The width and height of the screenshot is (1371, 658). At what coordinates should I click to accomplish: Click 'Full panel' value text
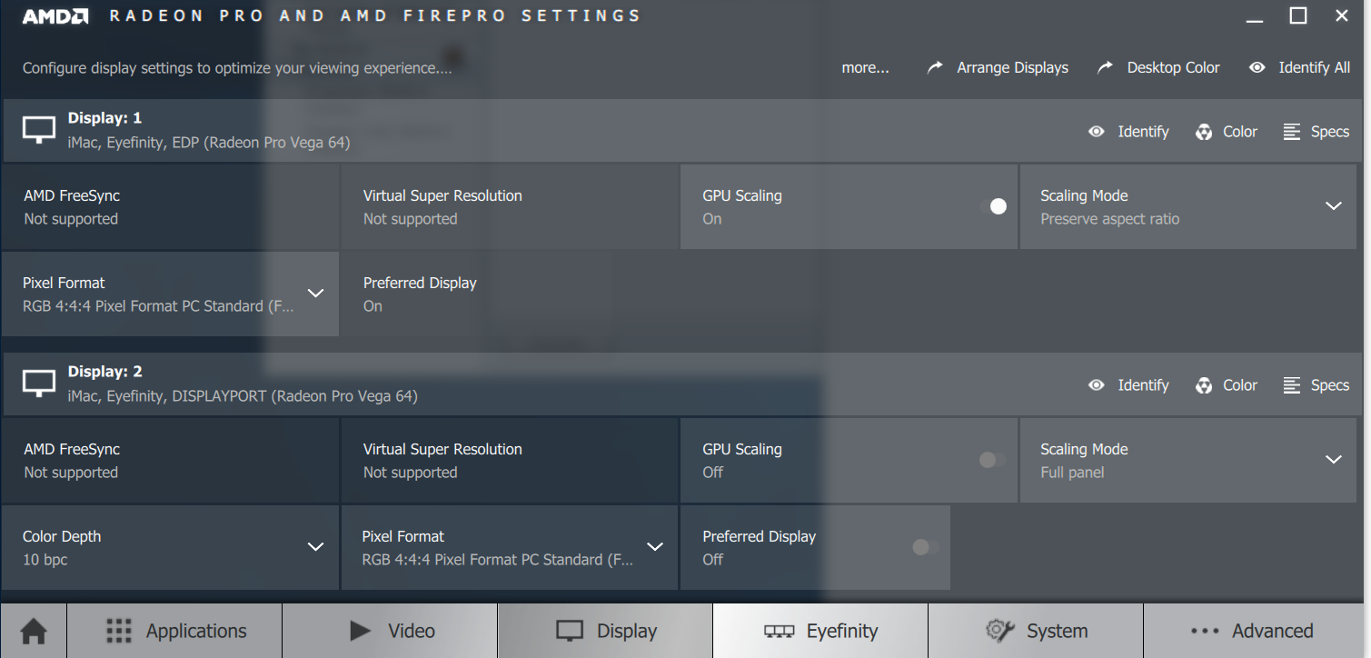(x=1072, y=473)
